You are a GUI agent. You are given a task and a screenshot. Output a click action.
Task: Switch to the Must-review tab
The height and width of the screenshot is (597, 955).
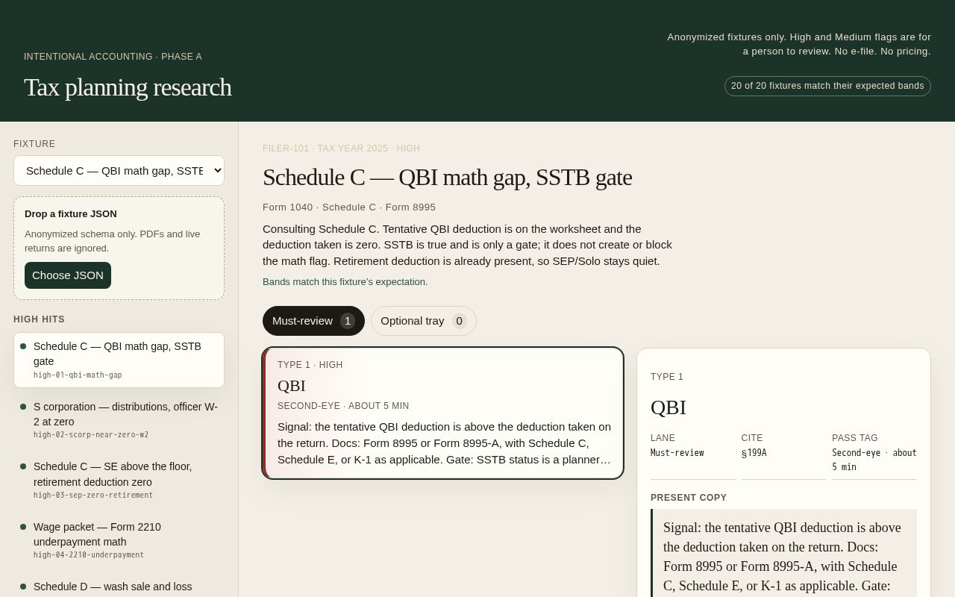(313, 321)
